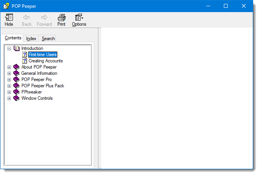Click the Forward navigation button
The image size is (259, 175).
point(44,20)
